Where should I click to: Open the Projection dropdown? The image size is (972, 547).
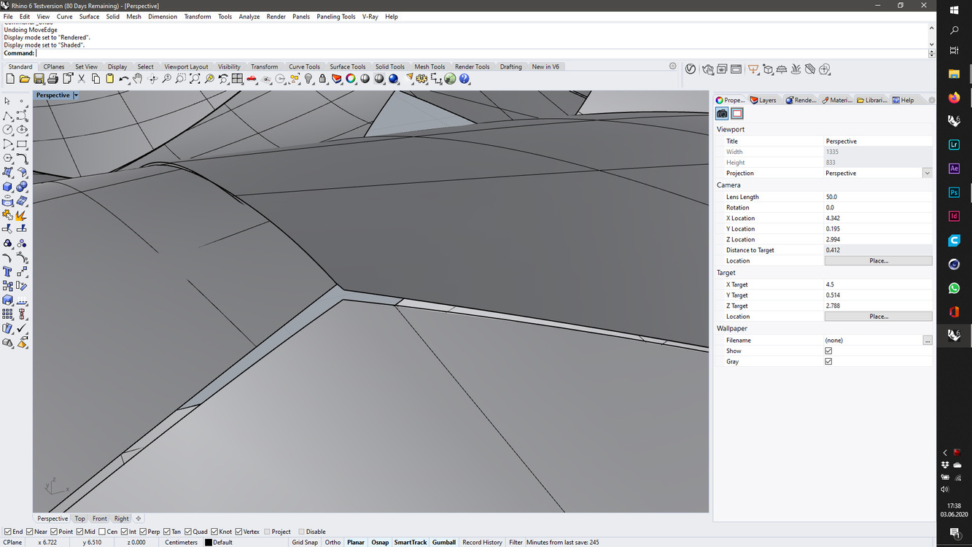(x=927, y=173)
